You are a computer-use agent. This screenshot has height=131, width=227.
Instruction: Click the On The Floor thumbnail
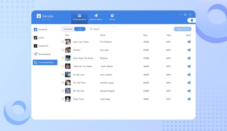pos(68,83)
